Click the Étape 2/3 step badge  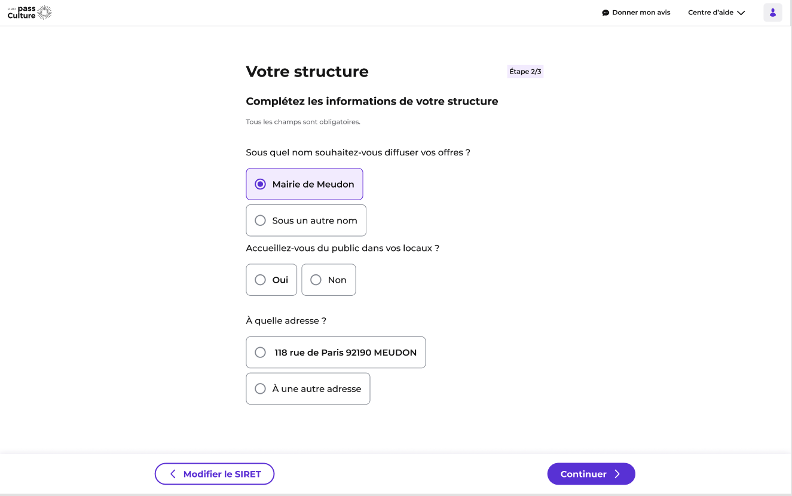[x=525, y=72]
